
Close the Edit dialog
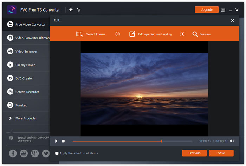[x=233, y=20]
